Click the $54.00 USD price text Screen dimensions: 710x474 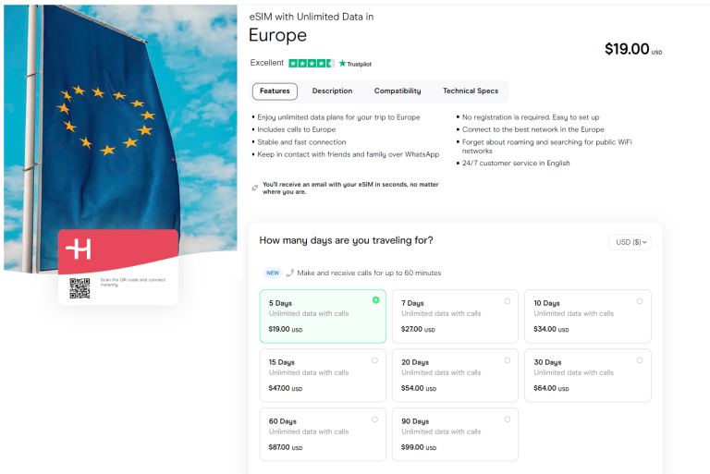419,388
